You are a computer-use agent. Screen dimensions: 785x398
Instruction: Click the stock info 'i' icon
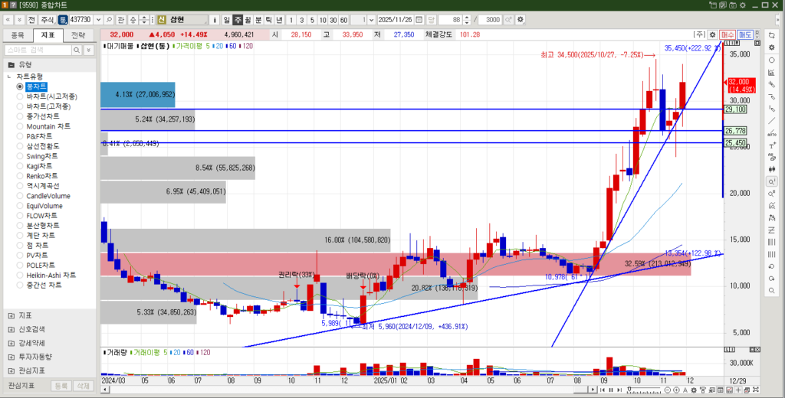click(x=215, y=19)
